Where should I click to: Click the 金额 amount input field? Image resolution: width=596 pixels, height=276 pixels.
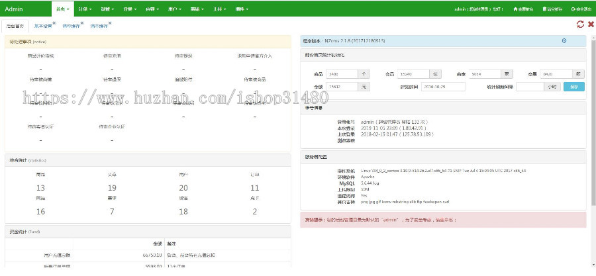tap(342, 87)
